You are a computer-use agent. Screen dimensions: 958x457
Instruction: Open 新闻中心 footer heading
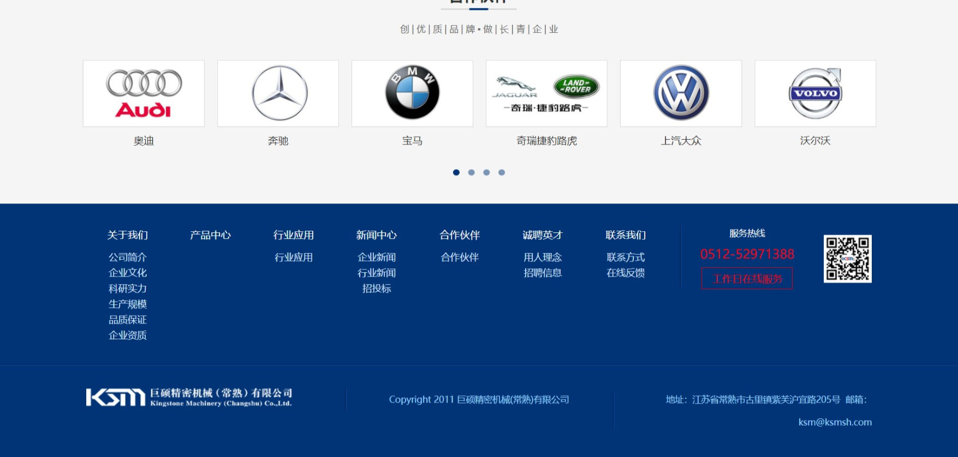[x=376, y=235]
